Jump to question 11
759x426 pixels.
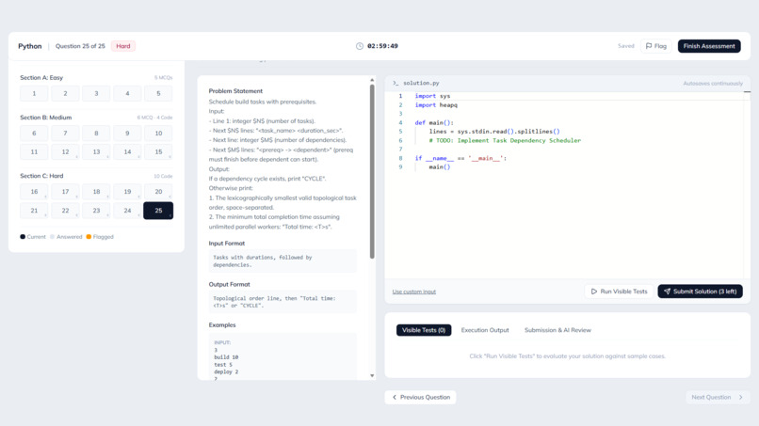pos(34,151)
